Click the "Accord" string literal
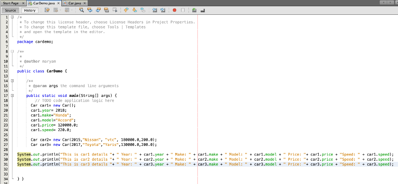Viewport: 398px width, 184px height. coord(65,120)
